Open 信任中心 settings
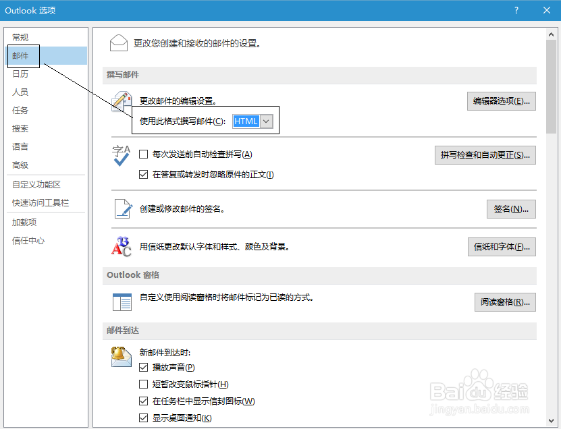The image size is (561, 429). [x=47, y=241]
